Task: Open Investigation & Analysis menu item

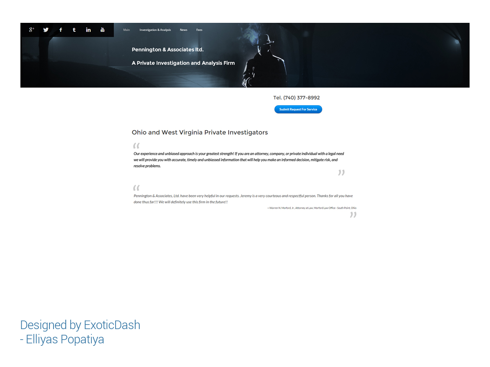Action: coord(155,30)
